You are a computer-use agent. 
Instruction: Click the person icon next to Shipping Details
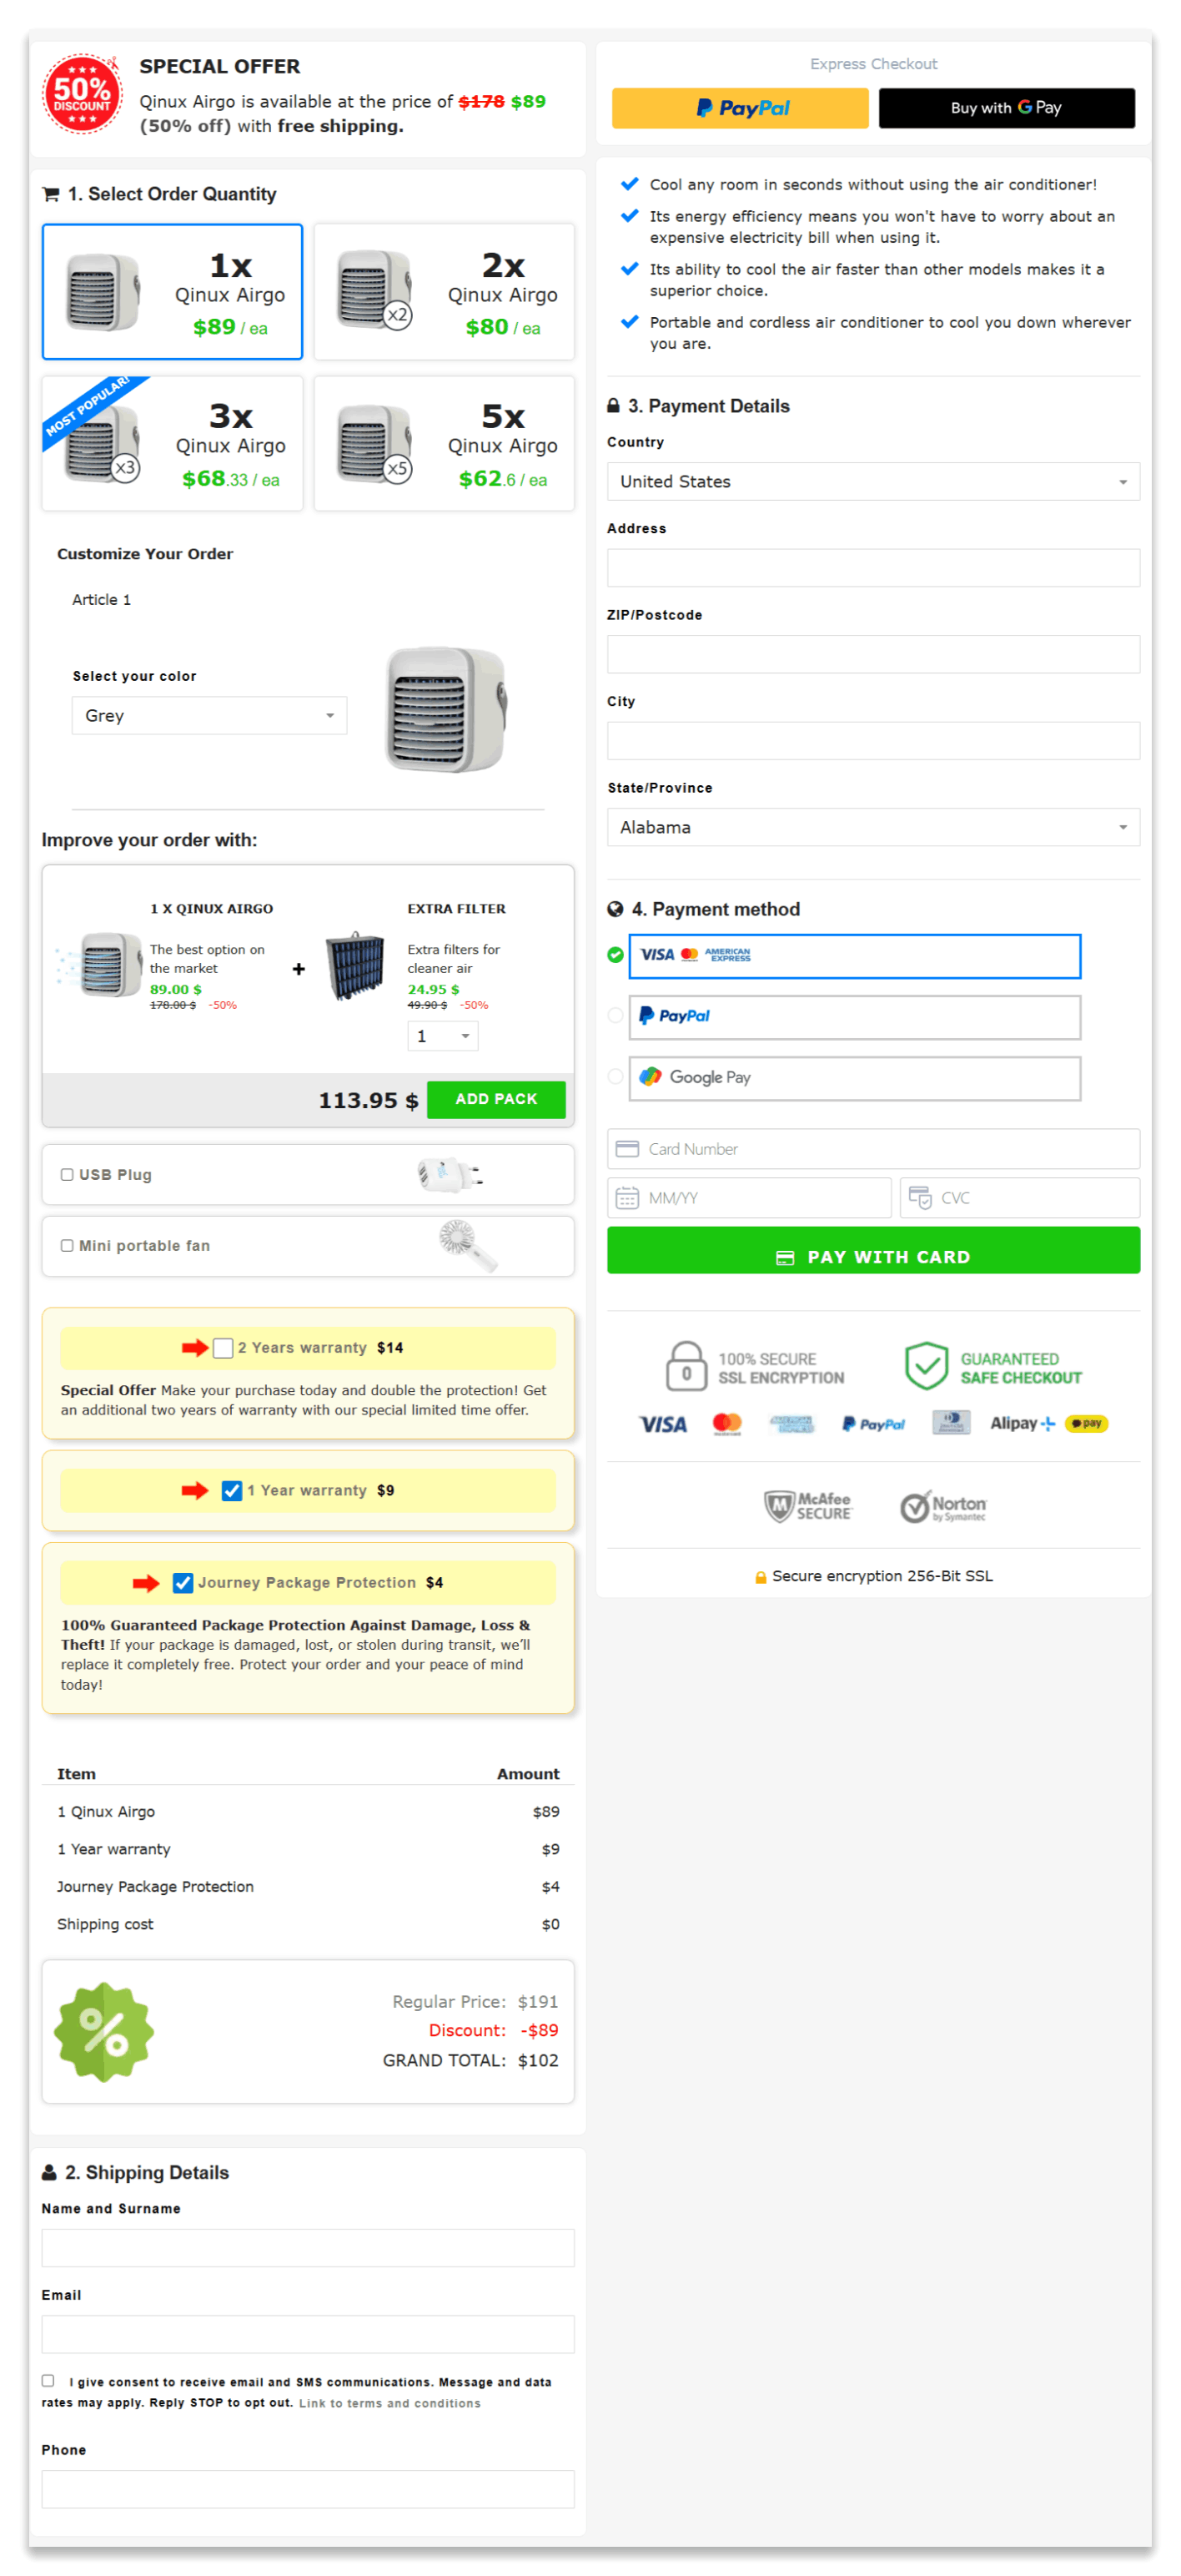[49, 2172]
